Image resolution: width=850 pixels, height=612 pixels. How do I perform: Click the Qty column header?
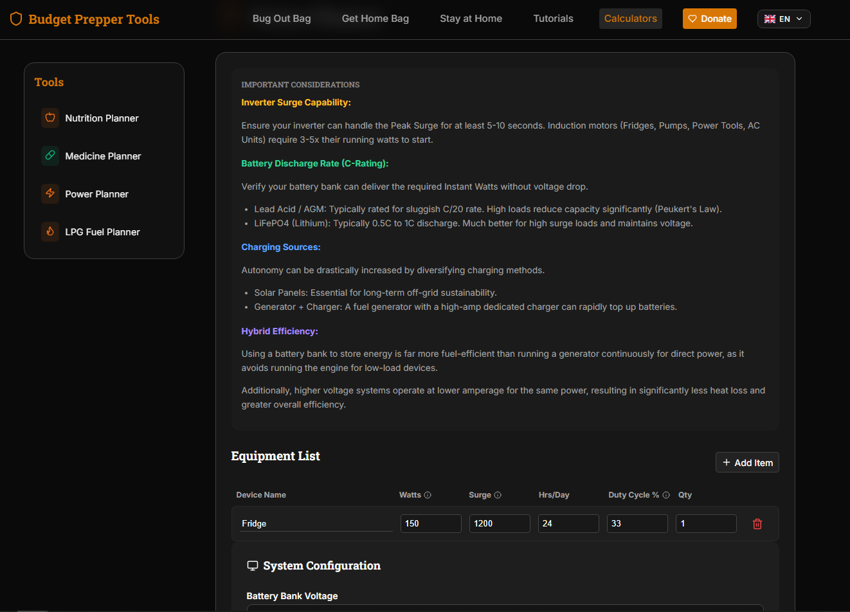click(x=685, y=495)
